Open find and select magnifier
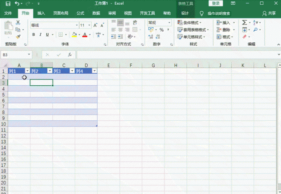 tap(255, 30)
